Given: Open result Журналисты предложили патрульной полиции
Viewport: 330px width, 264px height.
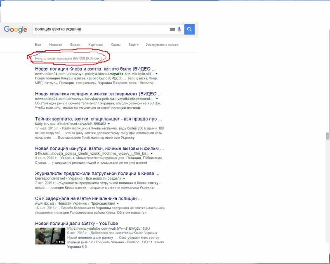Looking at the screenshot, I should (97, 174).
